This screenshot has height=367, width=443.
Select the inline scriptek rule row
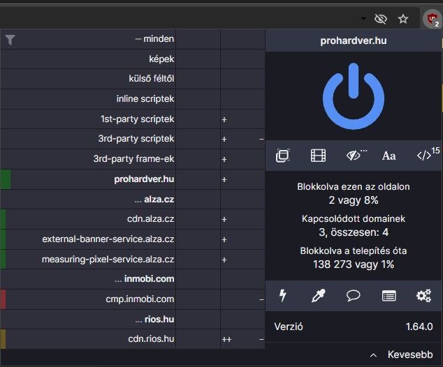click(x=87, y=99)
